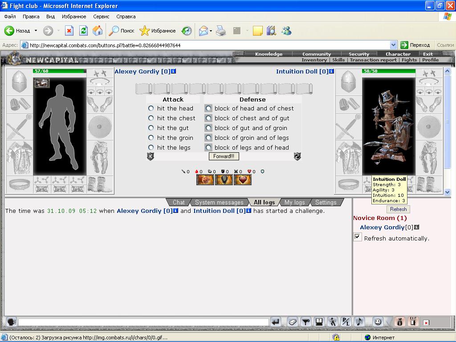Open the Mail button dropdown arrow
Screen dimensions: 456x342
click(211, 31)
